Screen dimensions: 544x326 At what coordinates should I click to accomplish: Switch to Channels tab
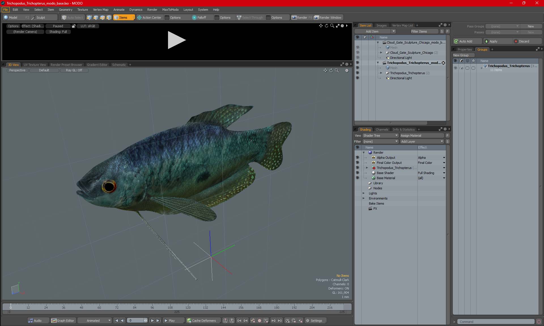tap(382, 130)
